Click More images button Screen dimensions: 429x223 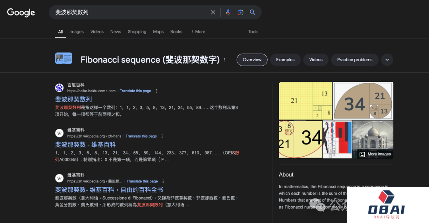pyautogui.click(x=375, y=154)
